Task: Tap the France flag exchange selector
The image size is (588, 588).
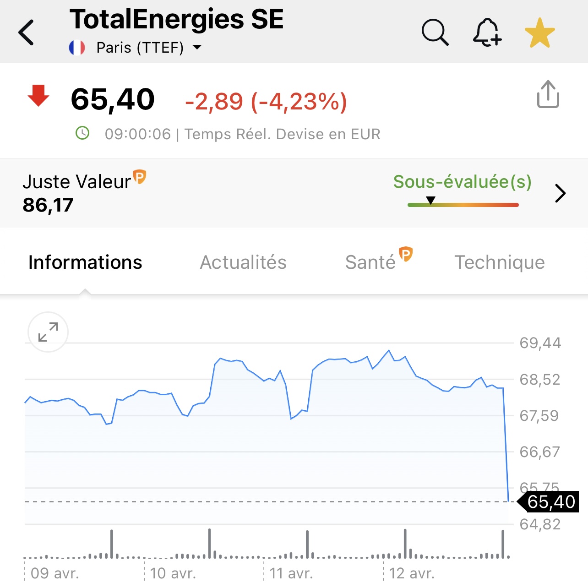Action: coord(77,47)
